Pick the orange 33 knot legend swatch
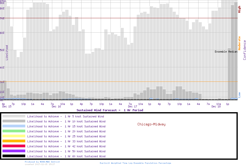Screen dimensions: 250x167 point(14,141)
